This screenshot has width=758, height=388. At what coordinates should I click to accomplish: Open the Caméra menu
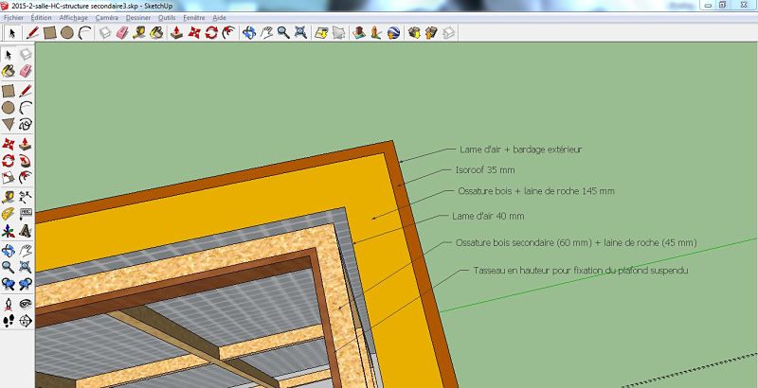click(107, 17)
